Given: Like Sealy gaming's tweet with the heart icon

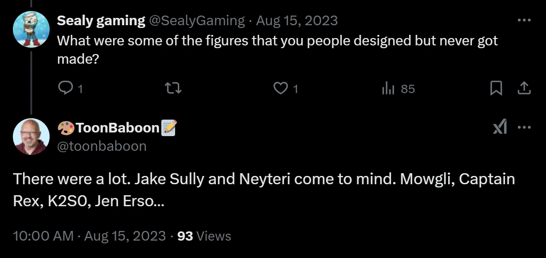Looking at the screenshot, I should pyautogui.click(x=280, y=88).
